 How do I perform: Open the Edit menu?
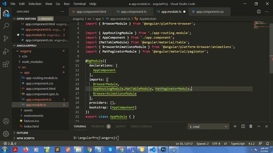click(x=22, y=4)
